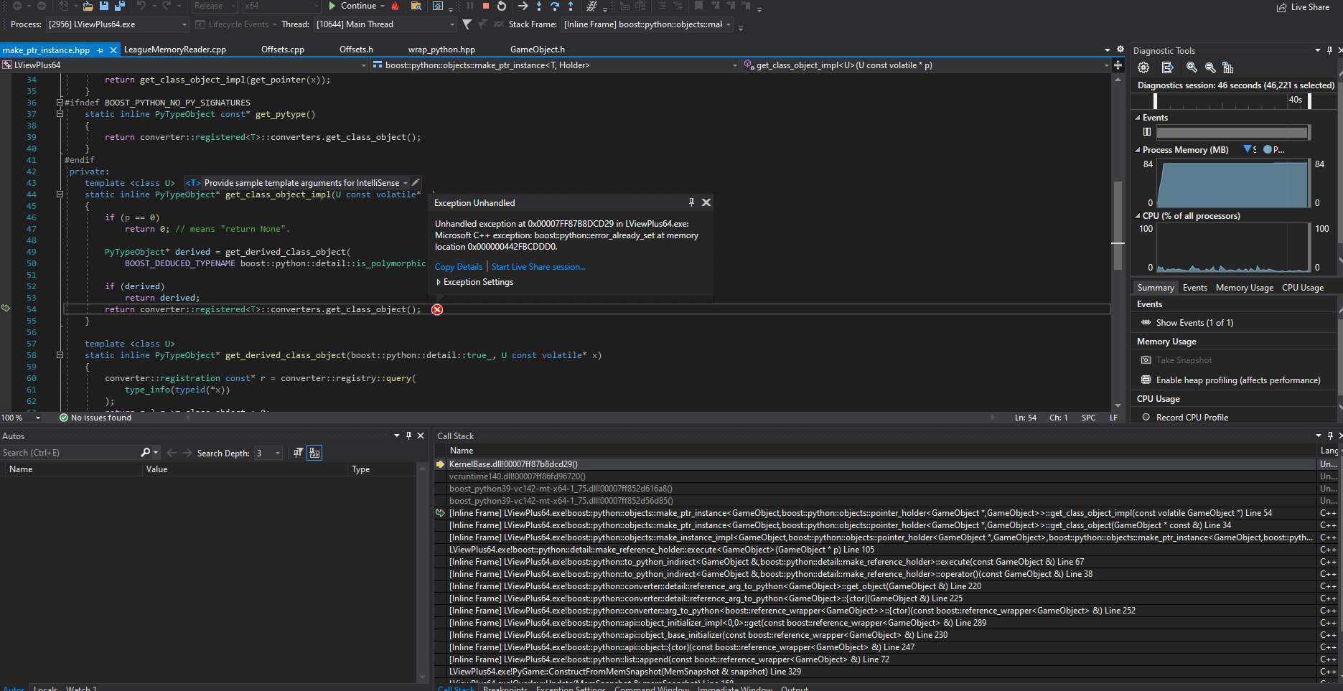
Task: Open the Stack Frame dropdown
Action: [647, 24]
